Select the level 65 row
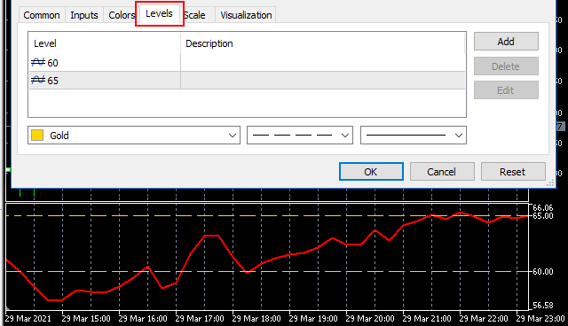Screen dimensions: 568x326 pyautogui.click(x=247, y=81)
